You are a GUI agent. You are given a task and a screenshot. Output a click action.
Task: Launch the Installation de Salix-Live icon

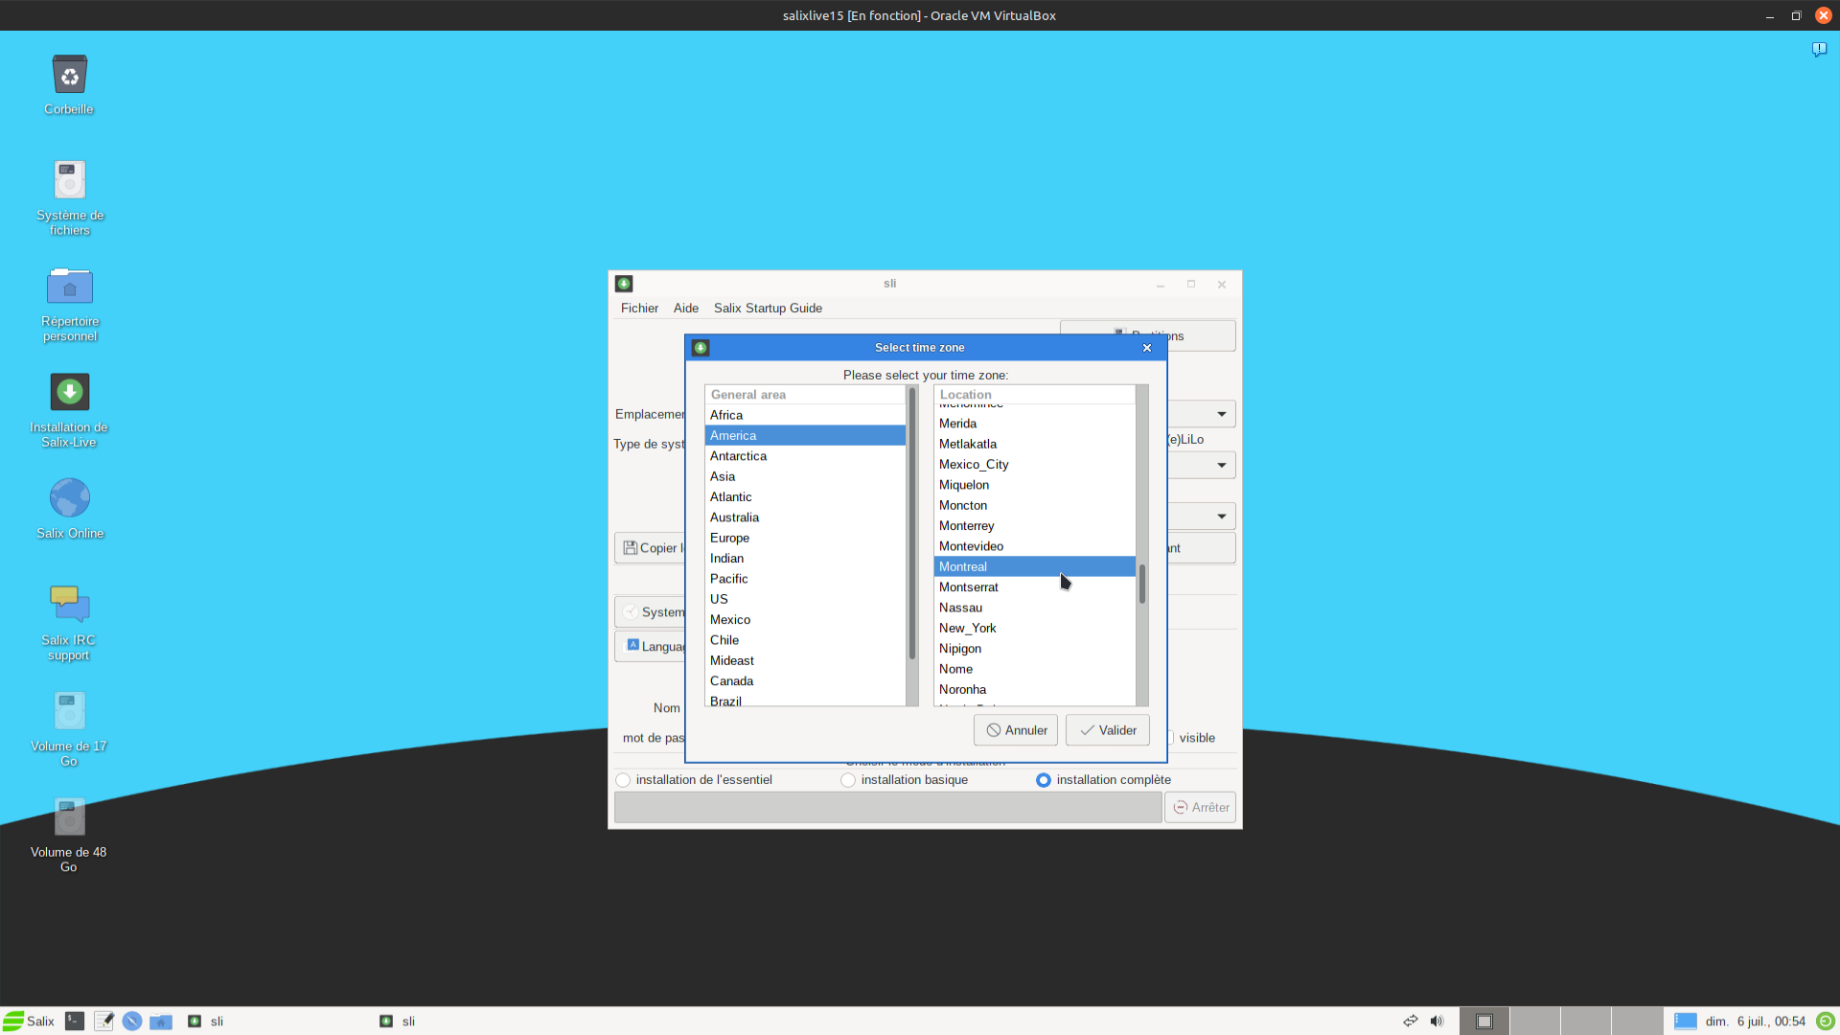[x=69, y=393]
